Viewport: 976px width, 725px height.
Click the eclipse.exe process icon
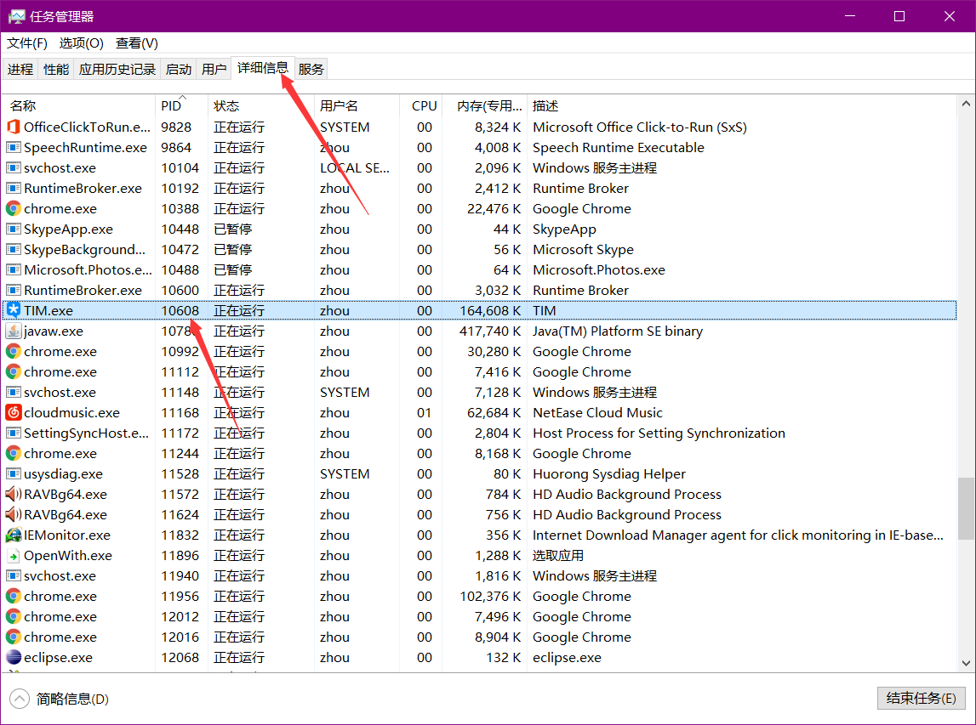14,658
